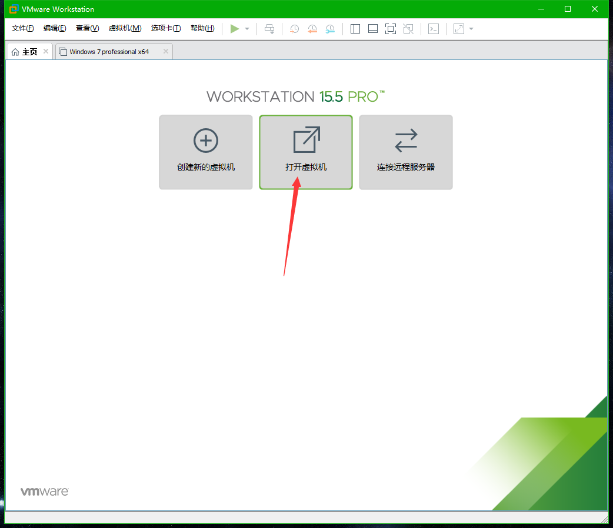
Task: Close the Windows 7 professional x64 tab
Action: [166, 51]
